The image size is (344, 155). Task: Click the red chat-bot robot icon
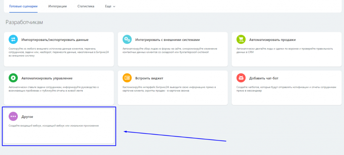tap(241, 78)
